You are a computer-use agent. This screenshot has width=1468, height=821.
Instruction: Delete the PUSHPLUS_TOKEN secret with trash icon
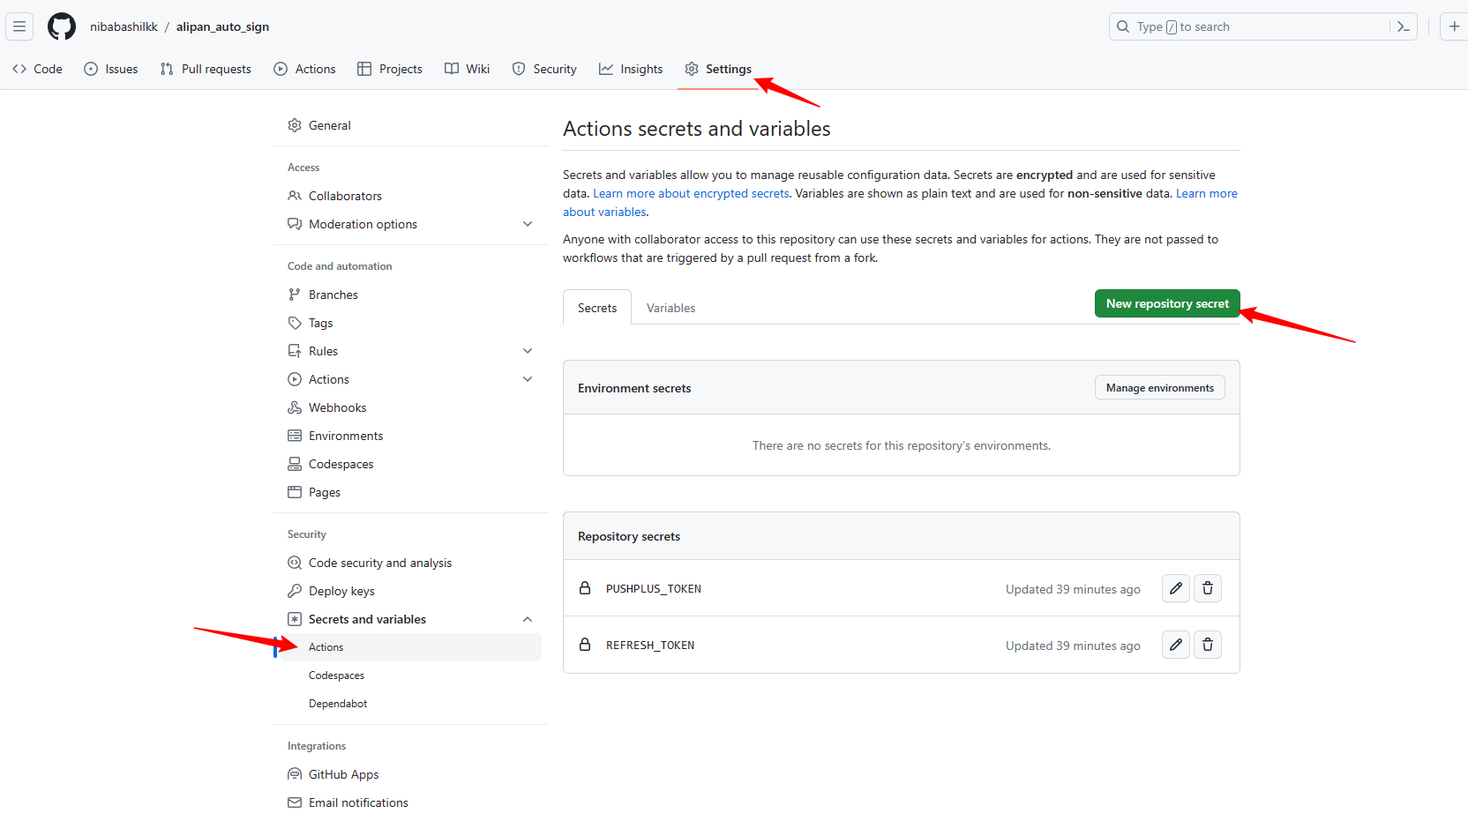point(1208,588)
